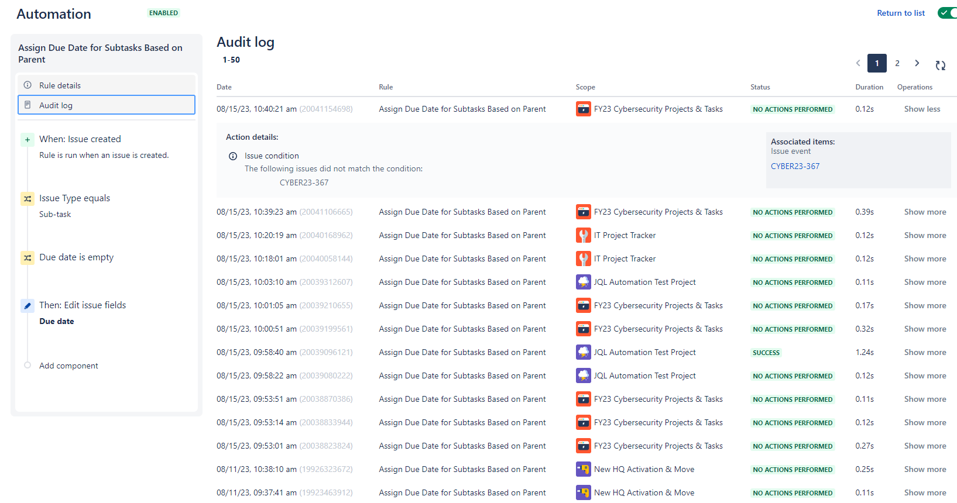The height and width of the screenshot is (503, 957).
Task: Select Audit log tab
Action: [107, 105]
